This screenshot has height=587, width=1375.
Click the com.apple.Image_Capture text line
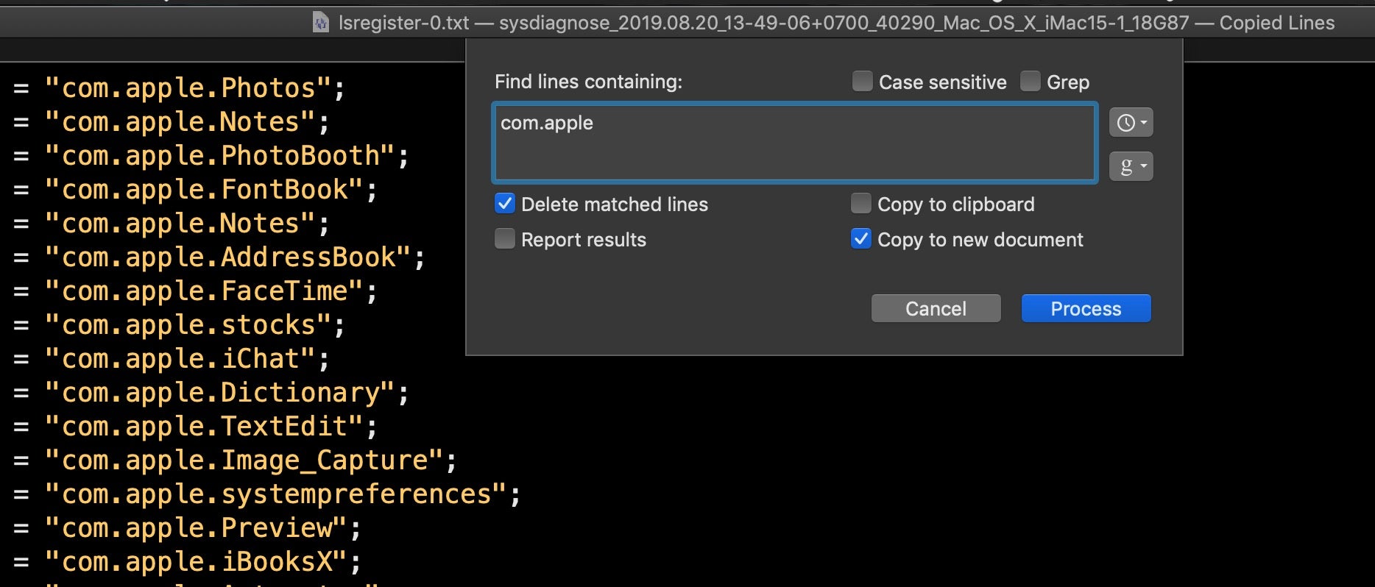(x=250, y=460)
